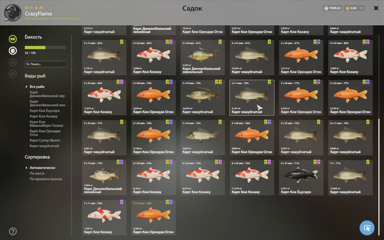The image size is (384, 240).
Task: Click the home sidebar icon
Action: (13, 74)
